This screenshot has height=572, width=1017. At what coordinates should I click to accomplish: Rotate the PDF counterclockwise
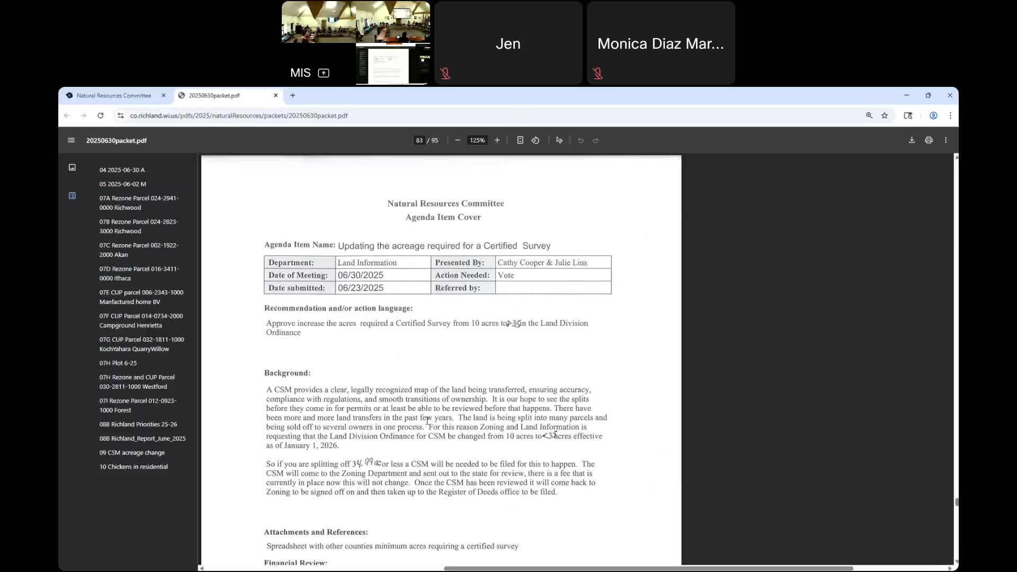pos(536,140)
